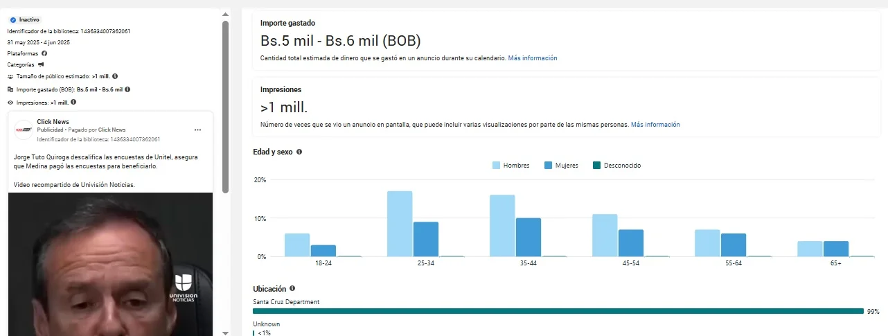
Task: Click info icon next to sidebar Impresiones
Action: [x=73, y=102]
